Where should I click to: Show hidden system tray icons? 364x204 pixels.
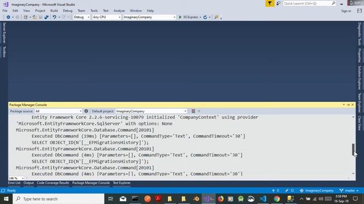click(x=301, y=199)
